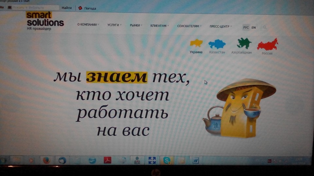The image size is (314, 176).
Task: Click the Азербайджан country label
Action: coord(241,52)
